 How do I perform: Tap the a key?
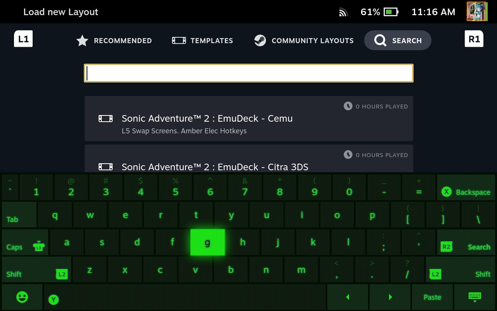(67, 242)
